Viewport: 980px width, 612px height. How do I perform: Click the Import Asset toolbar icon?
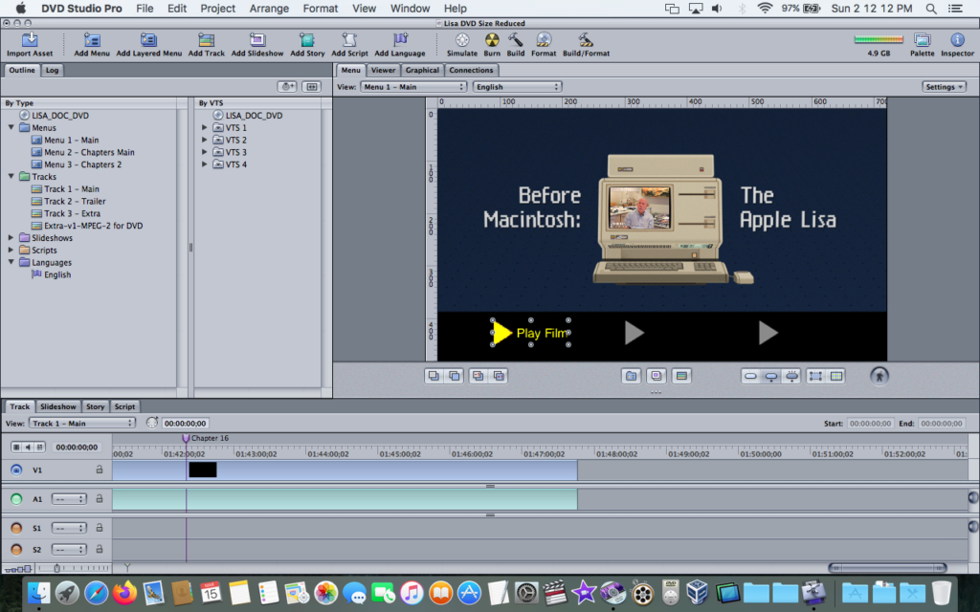[30, 41]
